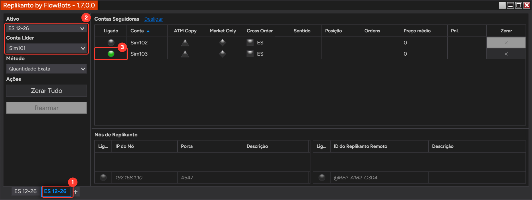
Task: Click the light gray square titlebar button
Action: [502, 5]
